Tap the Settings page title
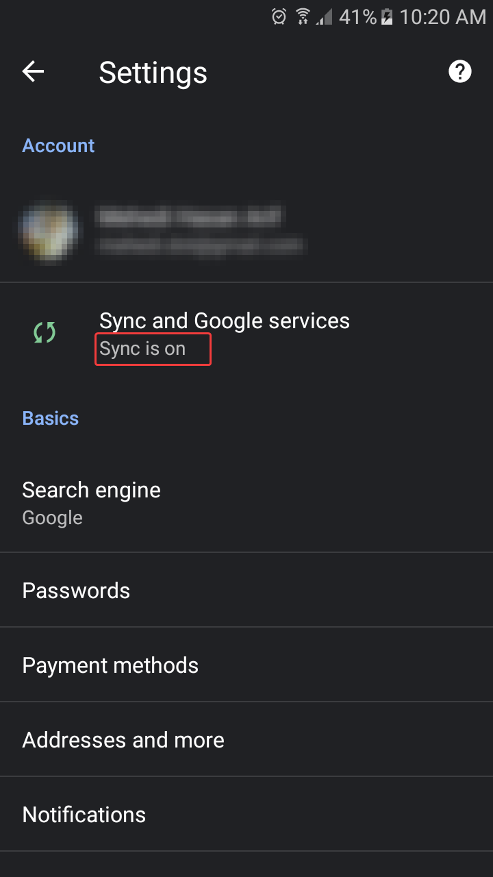The image size is (493, 877). coord(153,73)
